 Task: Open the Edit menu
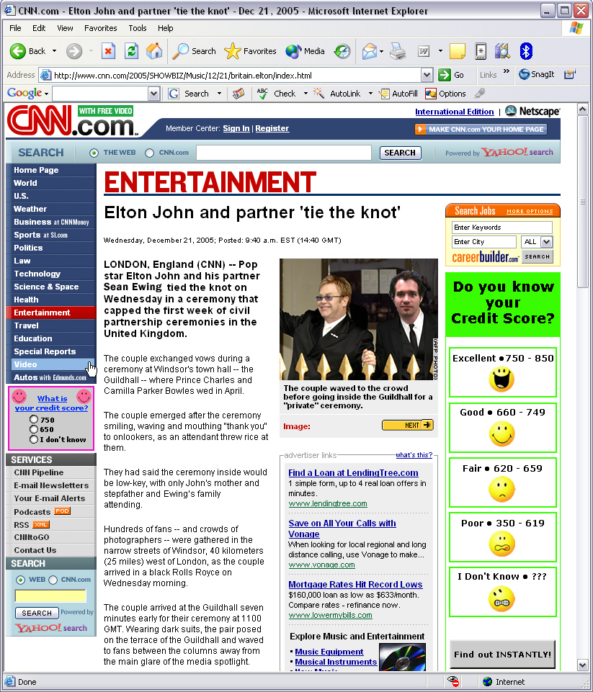click(39, 28)
